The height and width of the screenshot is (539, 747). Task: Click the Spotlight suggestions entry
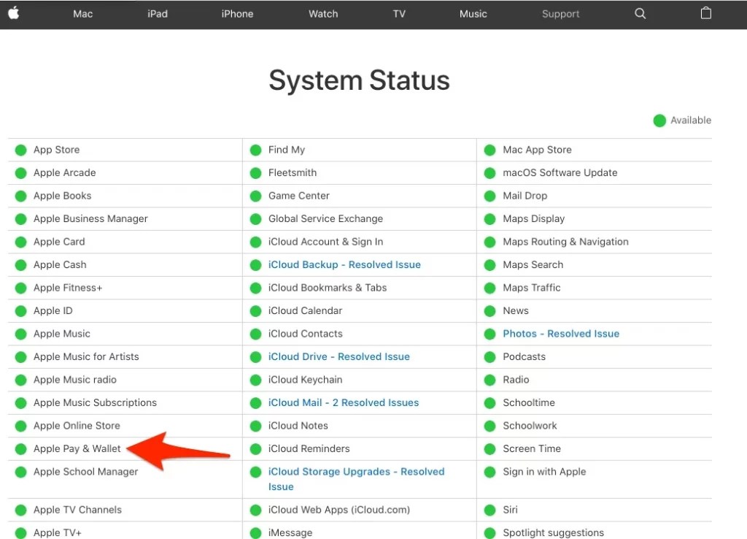(x=554, y=533)
